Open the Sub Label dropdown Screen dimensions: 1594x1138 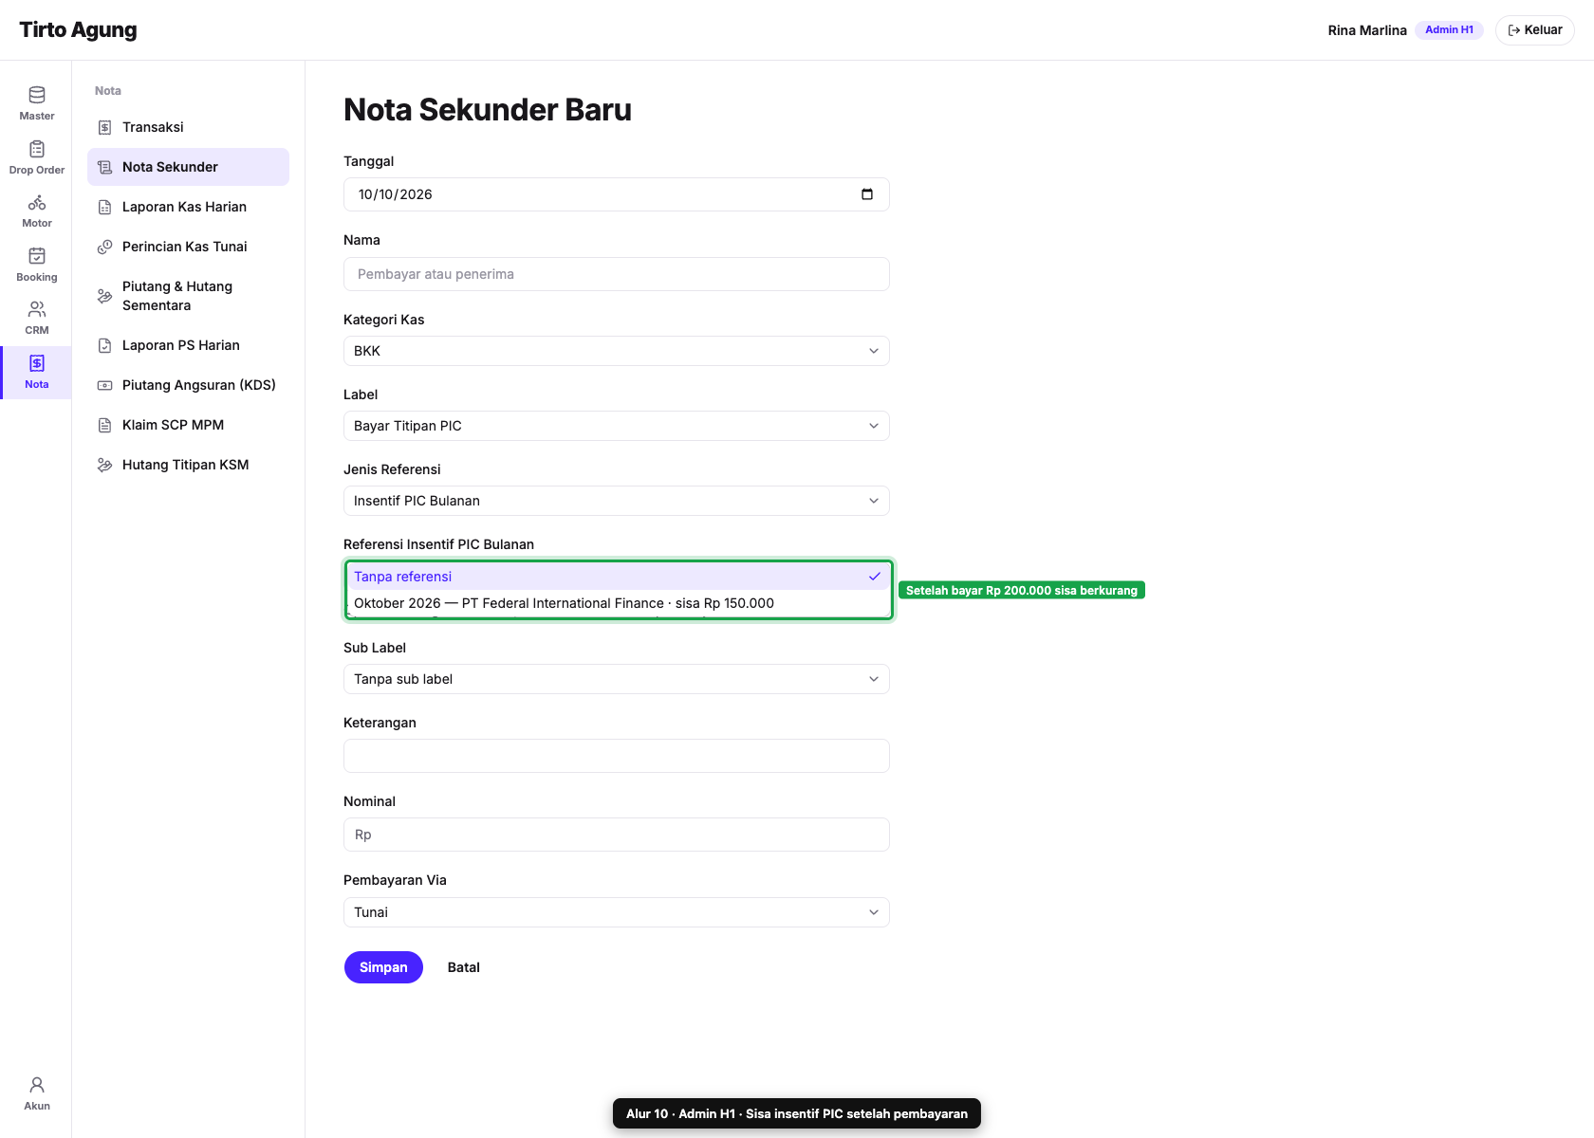click(x=616, y=679)
